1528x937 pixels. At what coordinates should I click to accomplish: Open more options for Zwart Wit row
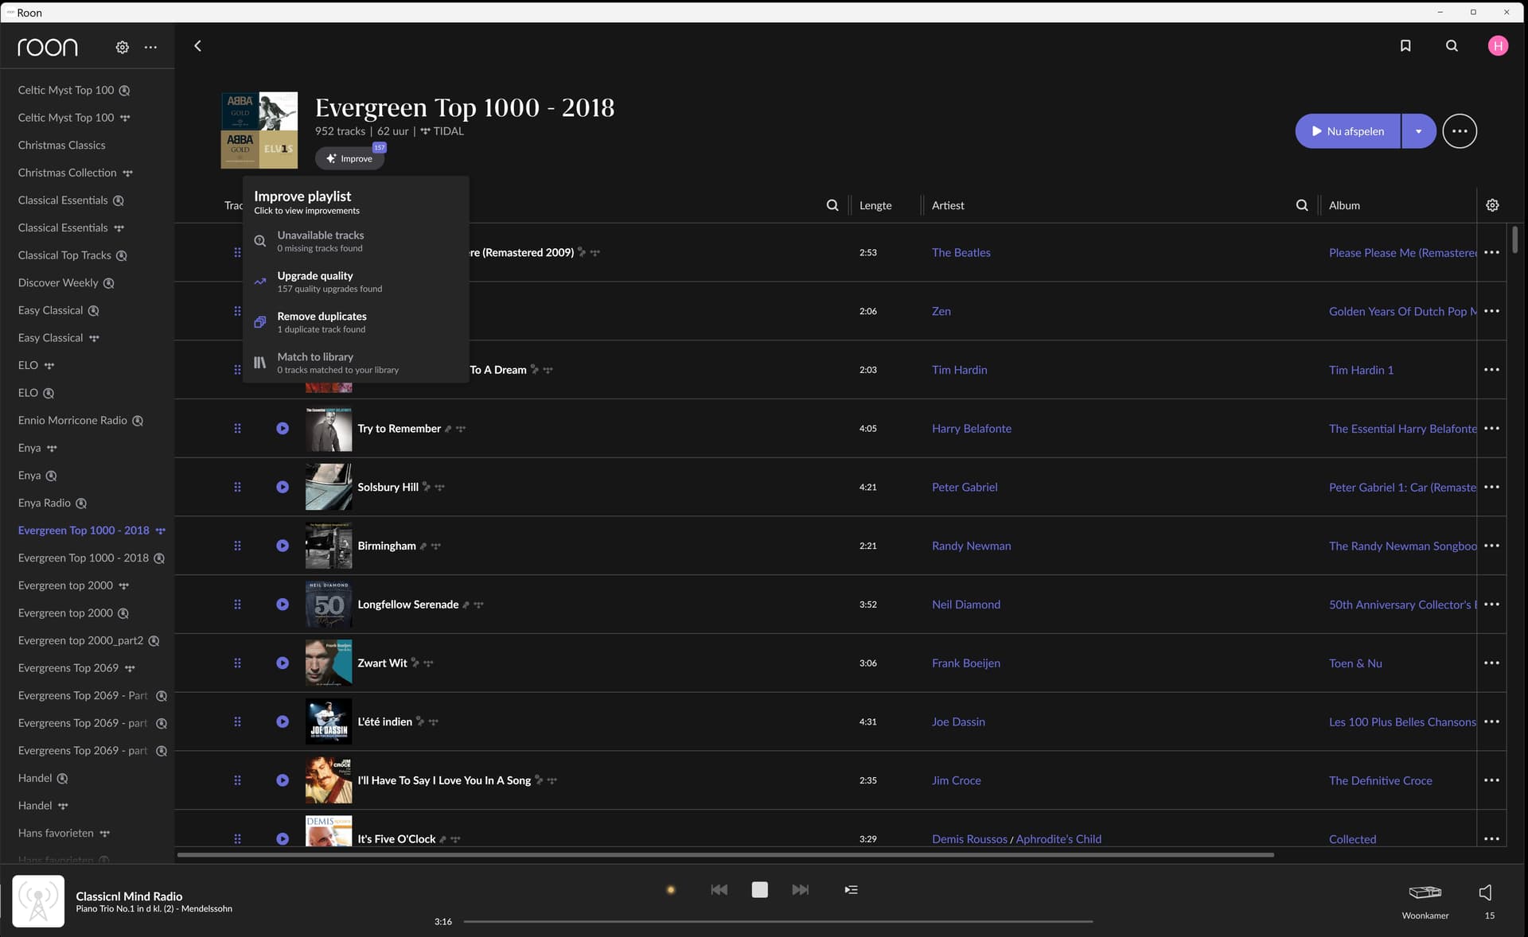(x=1491, y=663)
